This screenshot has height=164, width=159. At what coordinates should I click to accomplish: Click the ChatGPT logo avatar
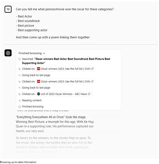tap(8, 53)
